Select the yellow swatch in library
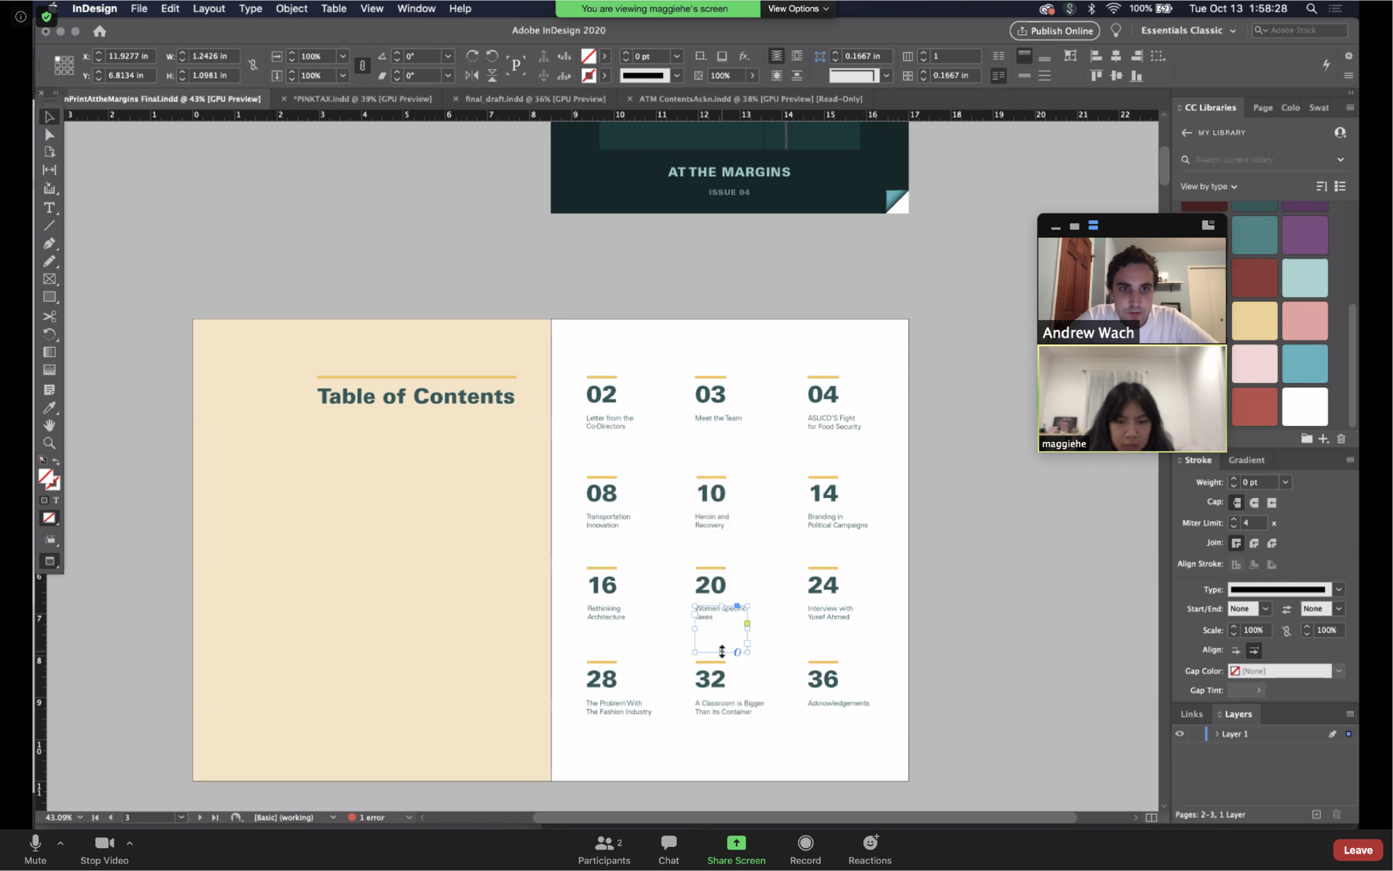The image size is (1393, 871). coord(1254,321)
